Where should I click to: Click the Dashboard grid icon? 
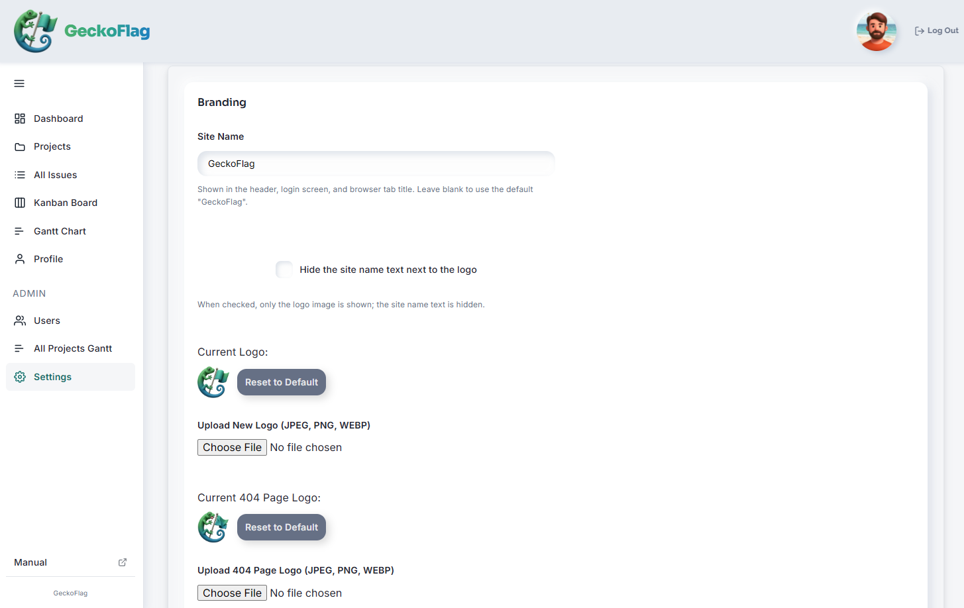(20, 119)
